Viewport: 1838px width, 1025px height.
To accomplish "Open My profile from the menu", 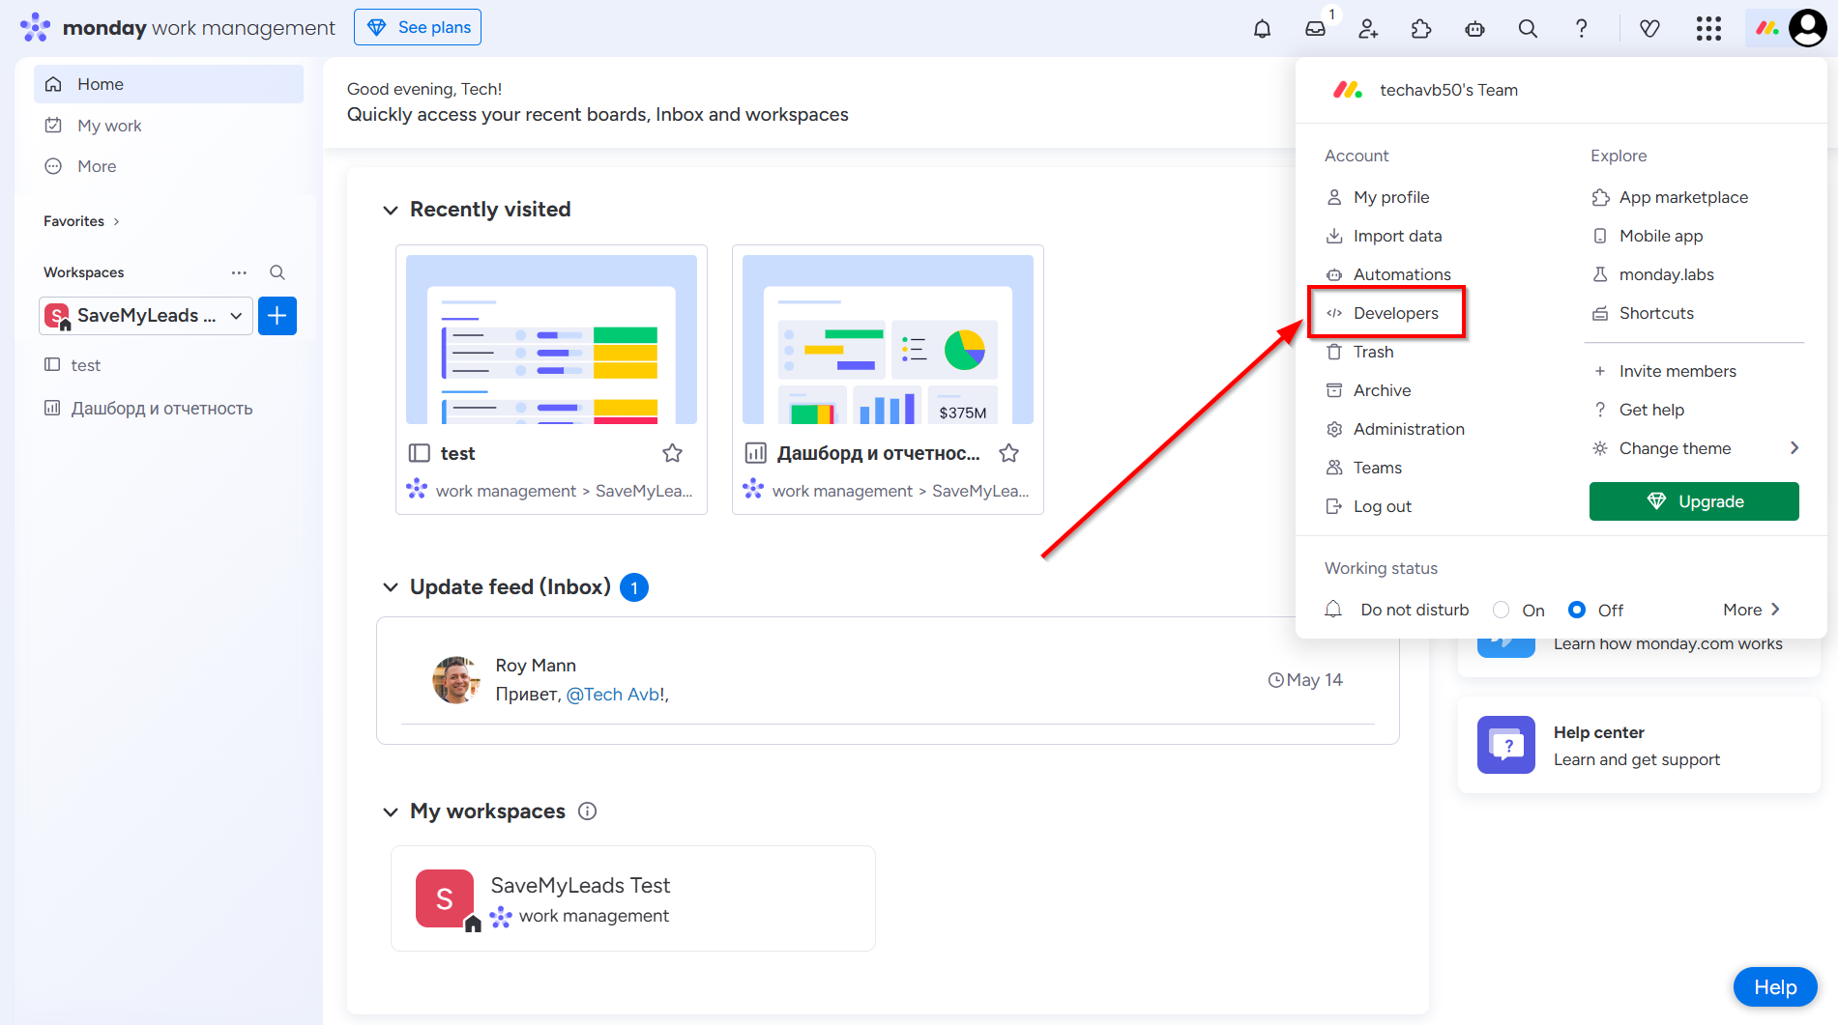I will (x=1391, y=197).
